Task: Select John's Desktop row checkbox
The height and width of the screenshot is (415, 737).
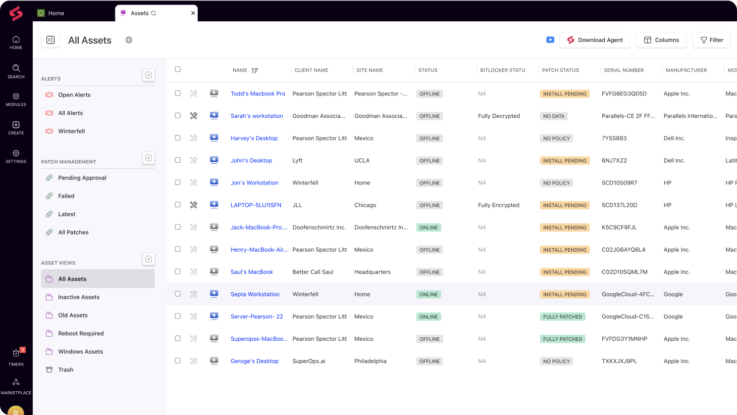Action: click(x=178, y=160)
